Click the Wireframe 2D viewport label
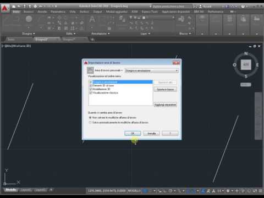Screen dimensions: 264x198 tap(21, 46)
